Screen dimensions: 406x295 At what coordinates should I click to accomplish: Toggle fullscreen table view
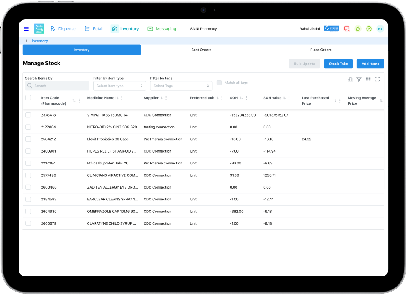pyautogui.click(x=378, y=79)
